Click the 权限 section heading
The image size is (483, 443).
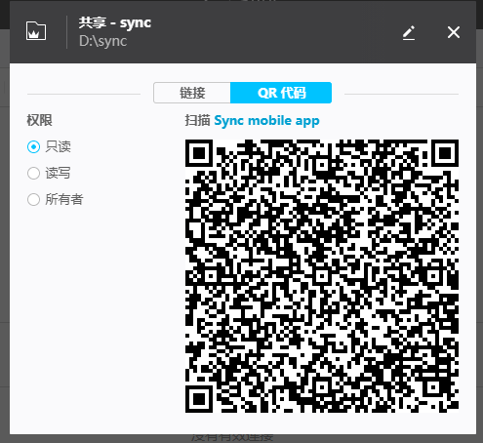[x=39, y=120]
